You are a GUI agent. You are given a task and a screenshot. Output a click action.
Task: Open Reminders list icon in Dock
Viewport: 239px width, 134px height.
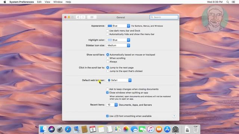click(x=109, y=129)
